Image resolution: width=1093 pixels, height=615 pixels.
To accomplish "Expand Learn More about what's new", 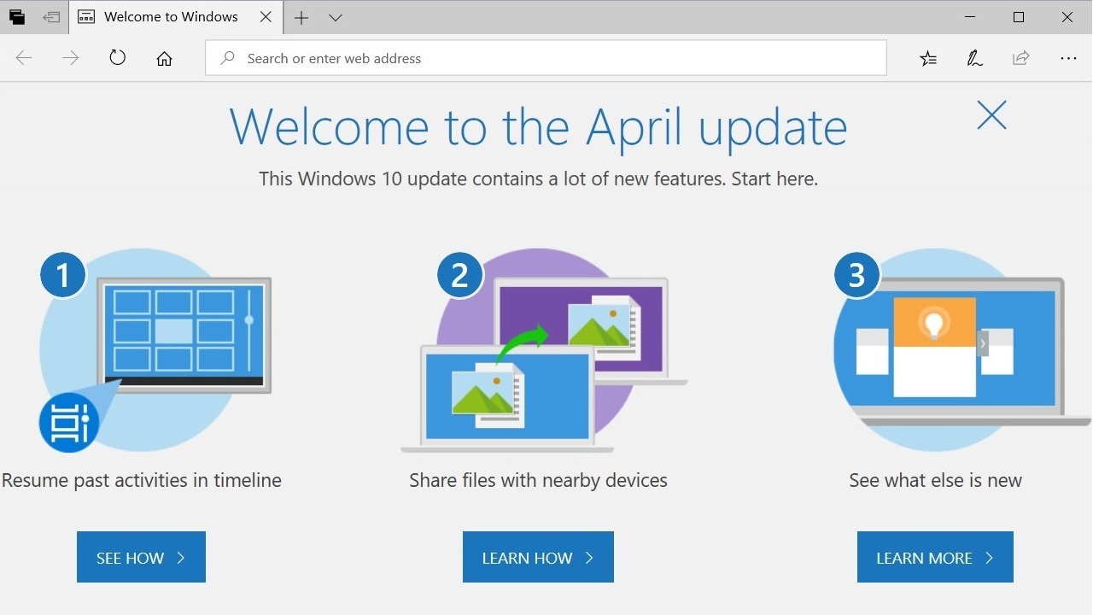I will click(x=934, y=557).
